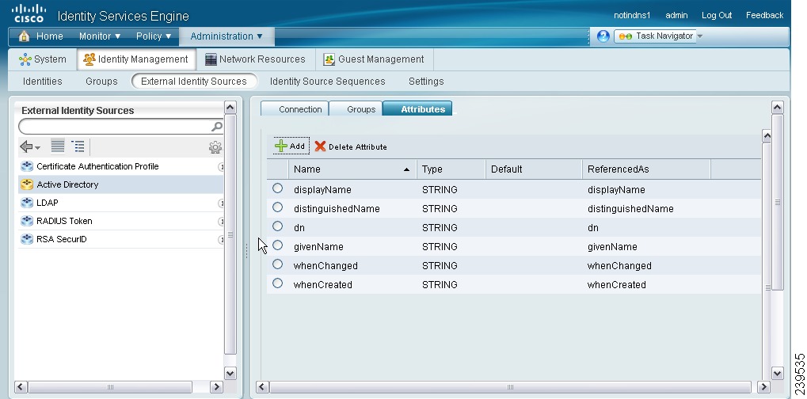Click the Guest Management icon
Screen dimensions: 807x399
click(329, 59)
